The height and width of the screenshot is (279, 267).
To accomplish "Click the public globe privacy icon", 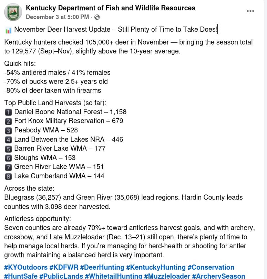I will coord(97,17).
